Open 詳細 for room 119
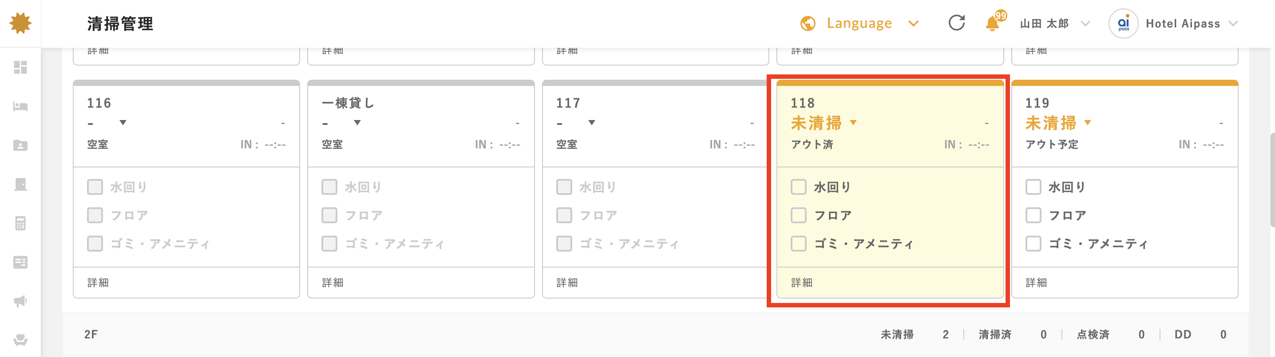This screenshot has width=1275, height=357. pos(1037,283)
